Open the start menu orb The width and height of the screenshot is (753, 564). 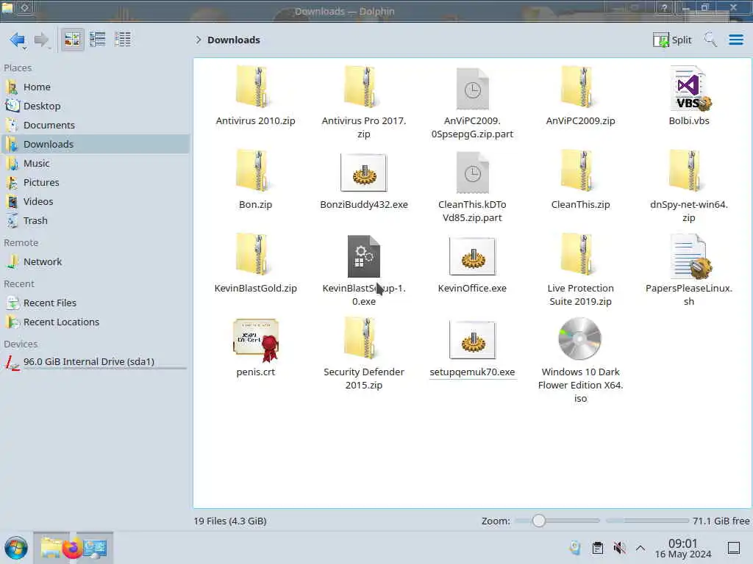tap(16, 548)
